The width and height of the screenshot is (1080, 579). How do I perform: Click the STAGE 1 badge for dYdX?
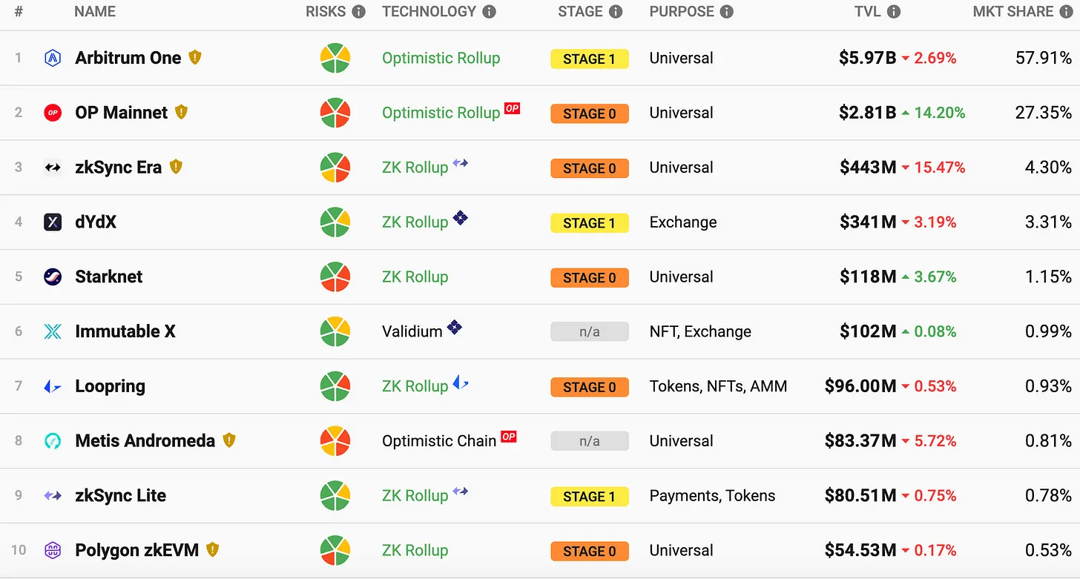click(x=590, y=222)
